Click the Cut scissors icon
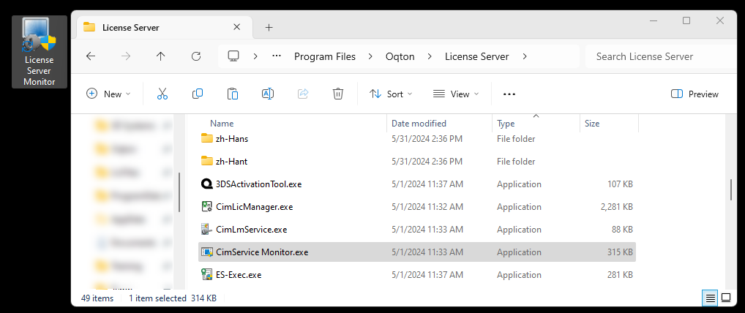 point(162,94)
